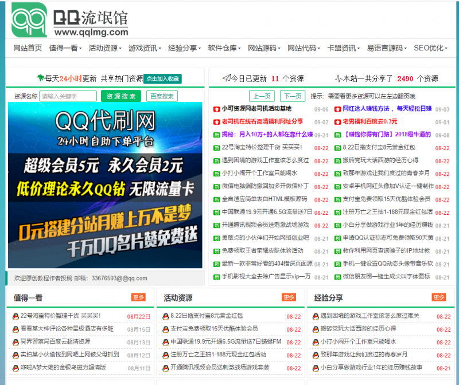Click 更多 in the 值得一看 panel

click(x=138, y=297)
